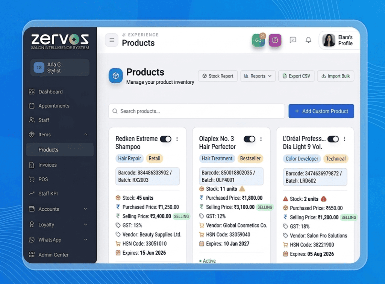Click the purple help question icon
Image resolution: width=385 pixels, height=284 pixels.
275,40
